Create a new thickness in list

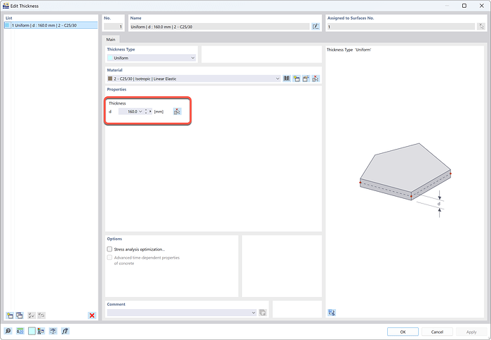[x=10, y=315]
